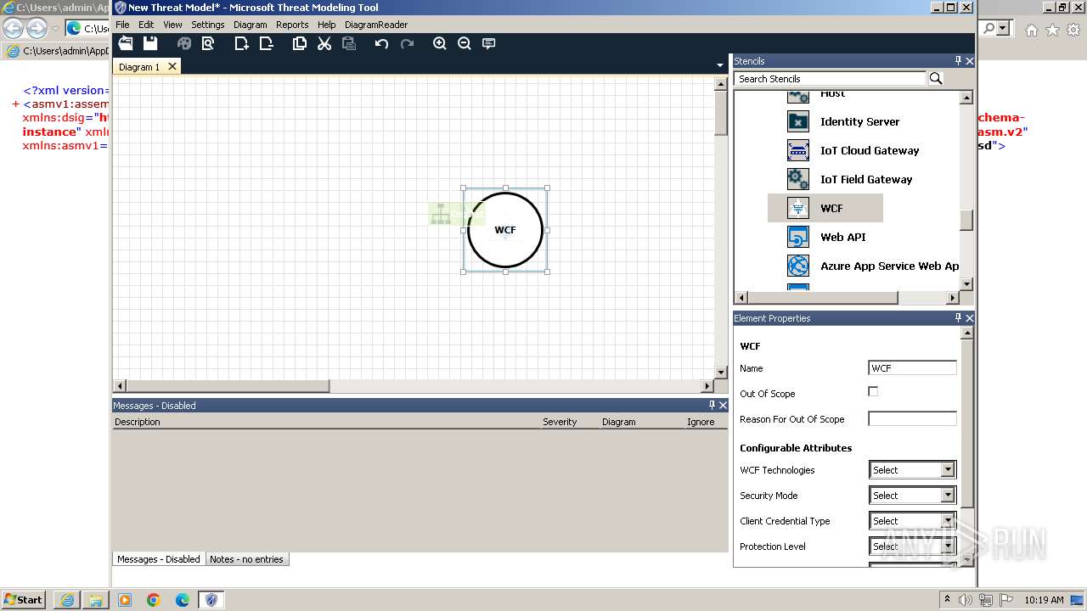The height and width of the screenshot is (611, 1087).
Task: Click the Undo arrow icon
Action: click(x=381, y=43)
